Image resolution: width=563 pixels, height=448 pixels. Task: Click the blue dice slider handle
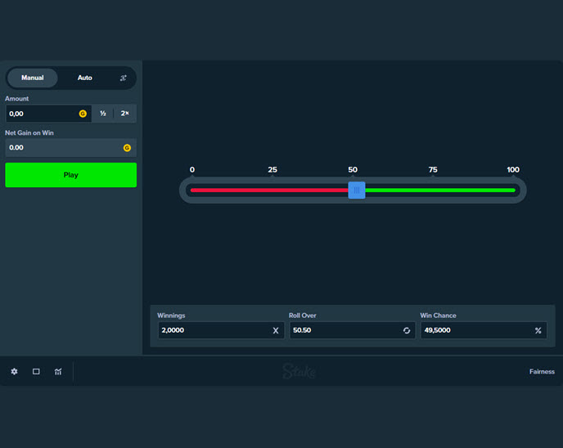tap(357, 190)
